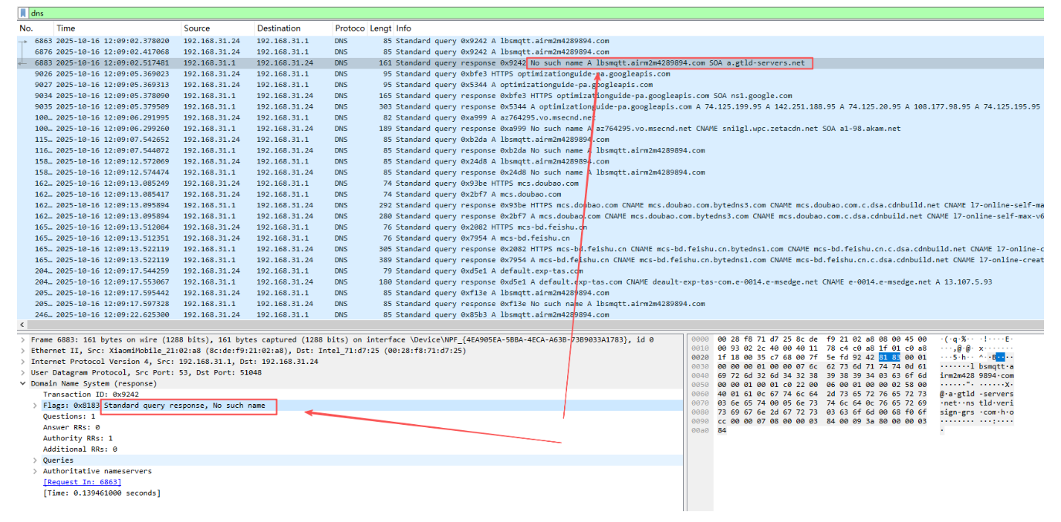Collapse the Domain Name System (response) node
The width and height of the screenshot is (1061, 522).
click(x=22, y=383)
